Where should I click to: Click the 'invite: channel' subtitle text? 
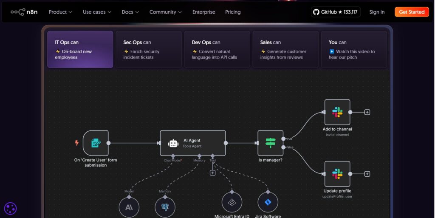pyautogui.click(x=337, y=135)
